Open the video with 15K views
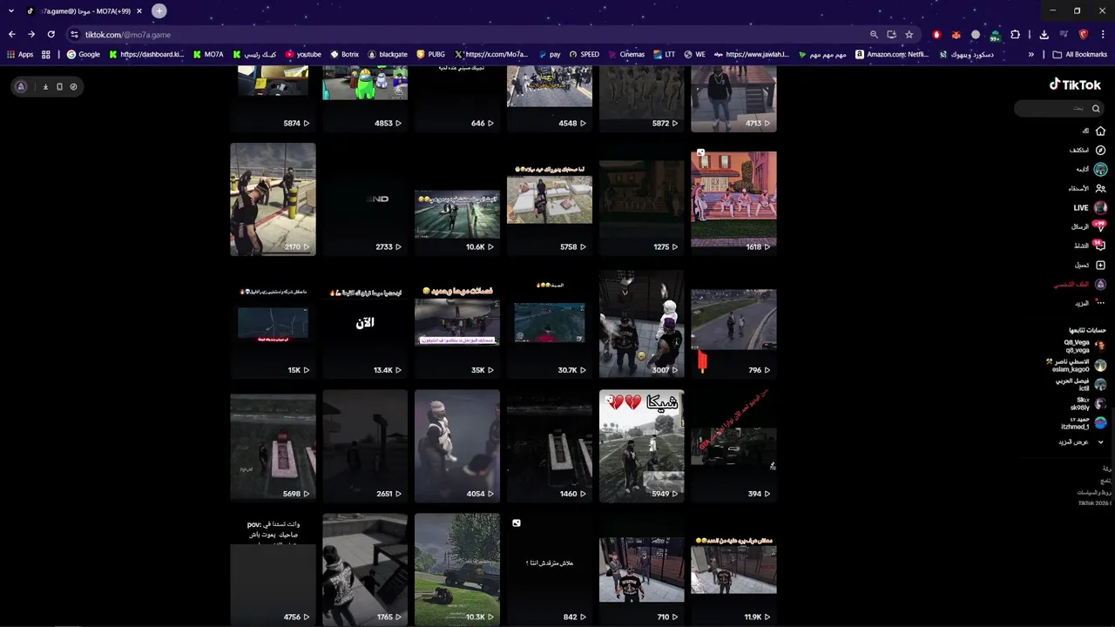Image resolution: width=1115 pixels, height=627 pixels. 273,323
